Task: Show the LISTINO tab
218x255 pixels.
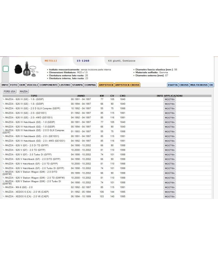Action: [65, 85]
